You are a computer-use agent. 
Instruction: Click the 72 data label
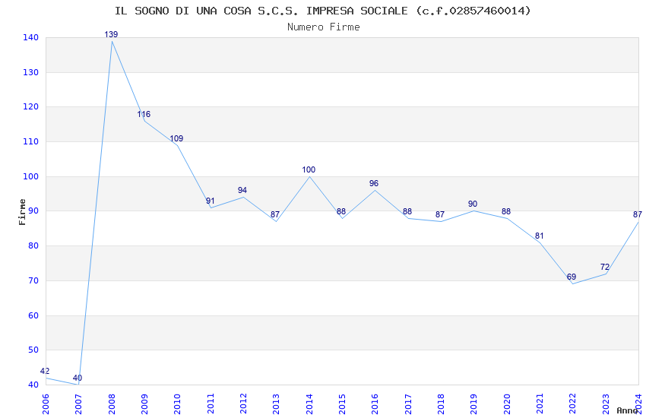[605, 267]
